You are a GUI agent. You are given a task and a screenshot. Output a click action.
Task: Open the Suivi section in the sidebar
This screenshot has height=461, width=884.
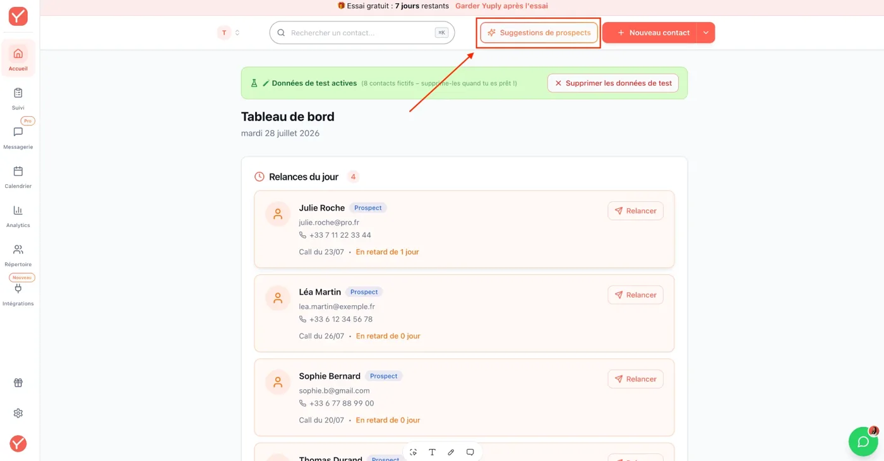click(x=18, y=98)
